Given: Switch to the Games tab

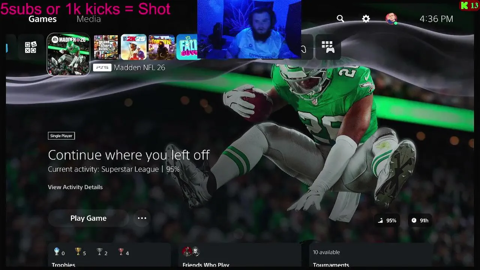Looking at the screenshot, I should (42, 19).
